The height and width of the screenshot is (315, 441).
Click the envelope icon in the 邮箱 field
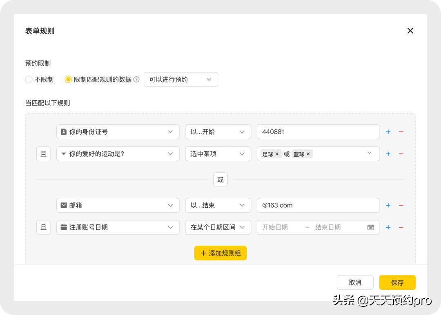pyautogui.click(x=64, y=205)
